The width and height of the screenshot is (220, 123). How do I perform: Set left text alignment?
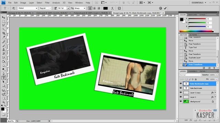point(90,8)
